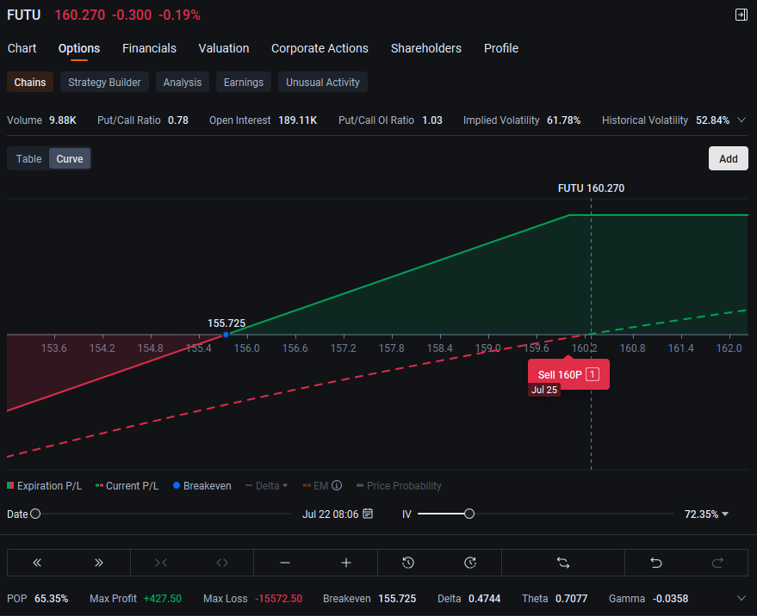The image size is (757, 616).
Task: Click the double right chevron shift button
Action: coord(99,563)
